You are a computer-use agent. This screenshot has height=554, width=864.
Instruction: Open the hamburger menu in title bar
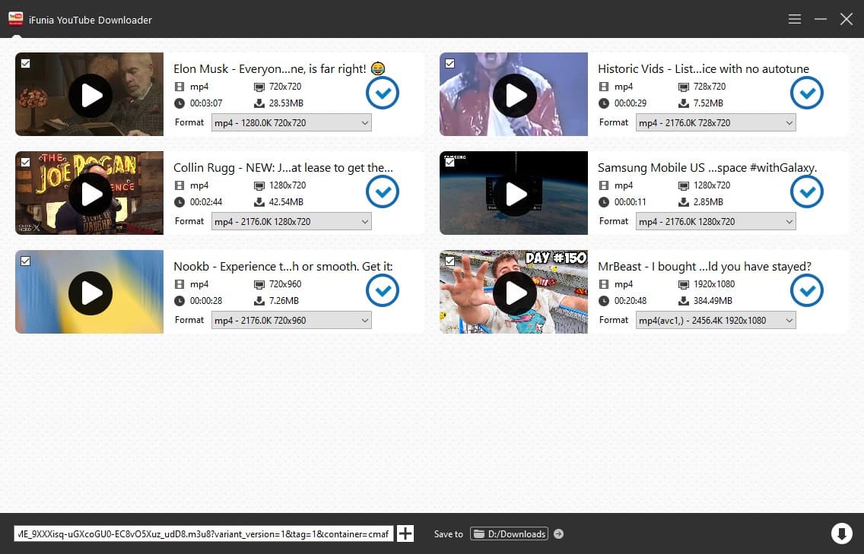(795, 19)
